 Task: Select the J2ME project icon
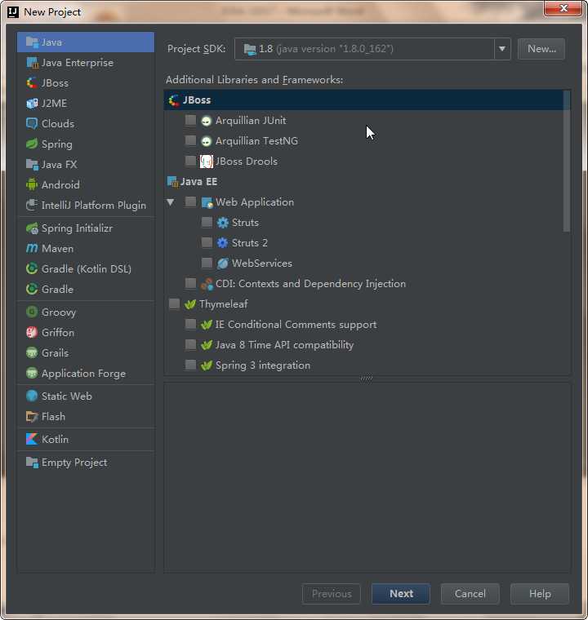point(32,104)
